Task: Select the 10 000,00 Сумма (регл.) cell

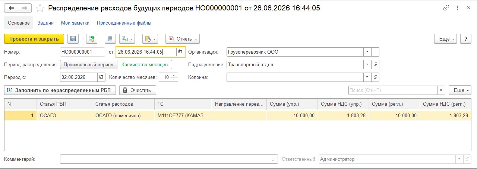Action: coord(394,115)
